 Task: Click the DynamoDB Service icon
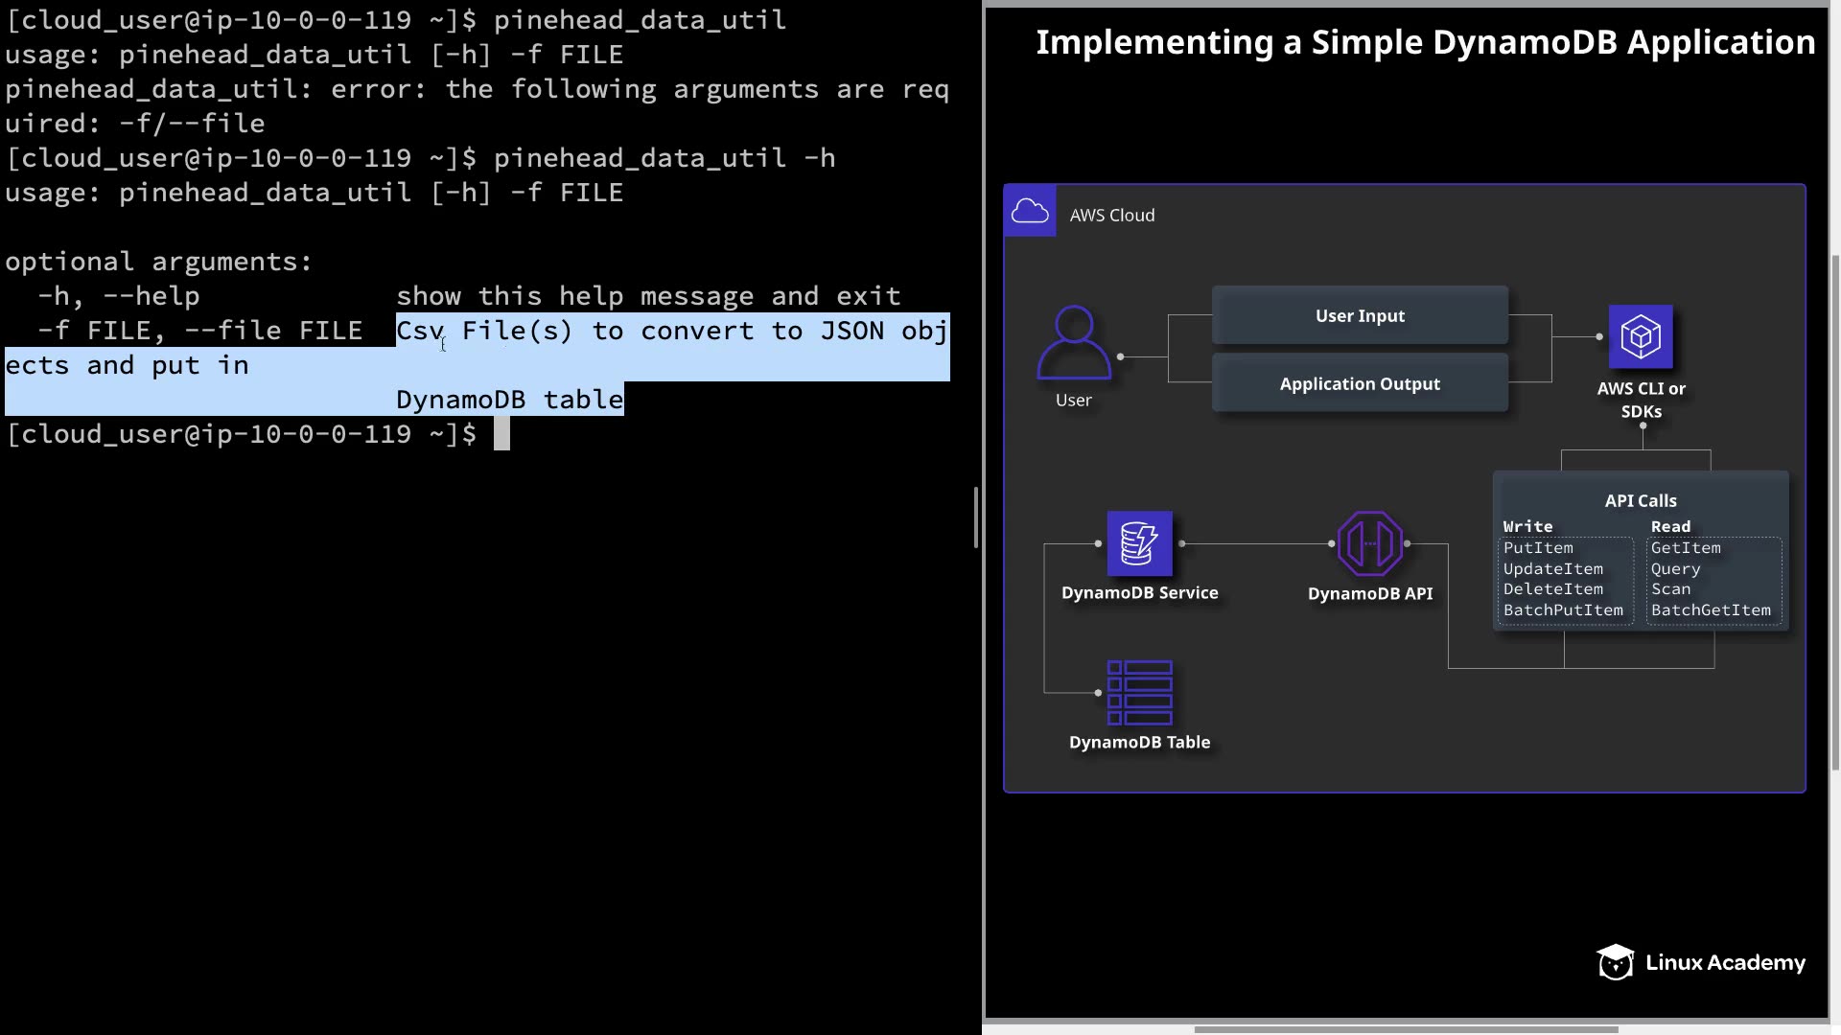click(1139, 543)
